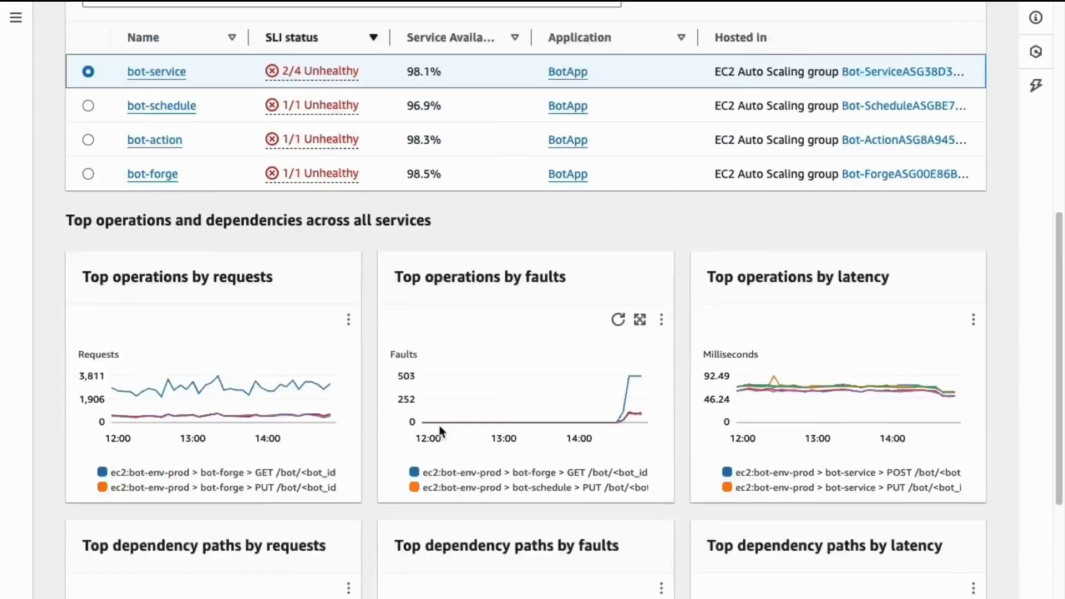The image size is (1065, 599).
Task: Open Top operations by requests options menu
Action: (x=348, y=319)
